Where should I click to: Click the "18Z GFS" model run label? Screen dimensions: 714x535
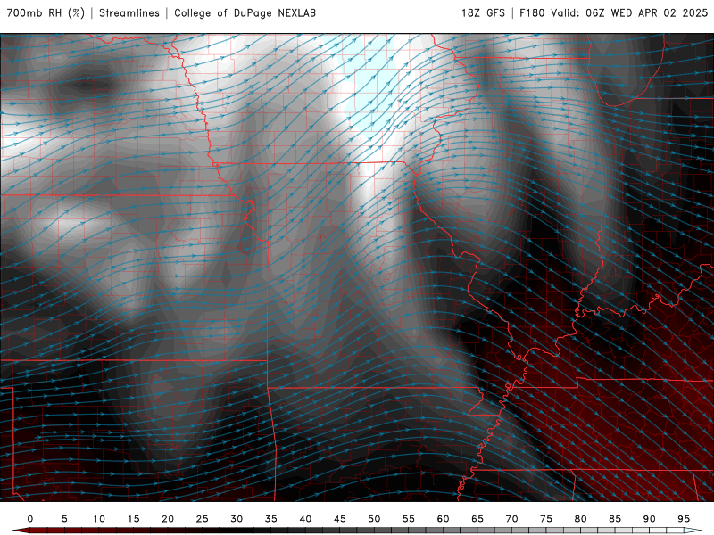[x=483, y=13]
